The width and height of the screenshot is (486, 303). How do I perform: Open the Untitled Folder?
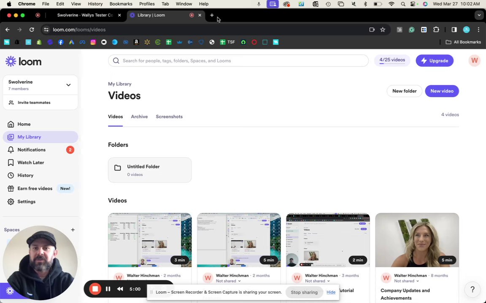coord(150,170)
